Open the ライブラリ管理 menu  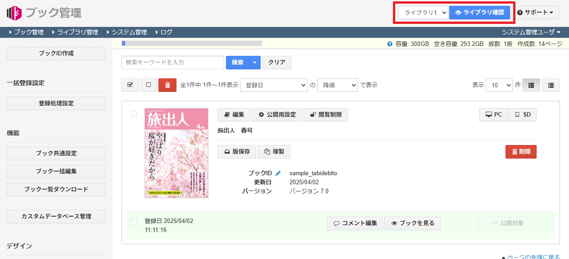75,32
